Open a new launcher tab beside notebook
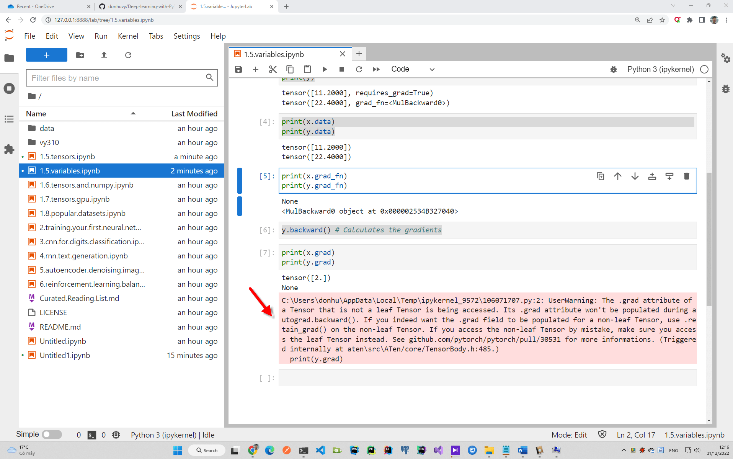This screenshot has height=459, width=733. point(359,54)
